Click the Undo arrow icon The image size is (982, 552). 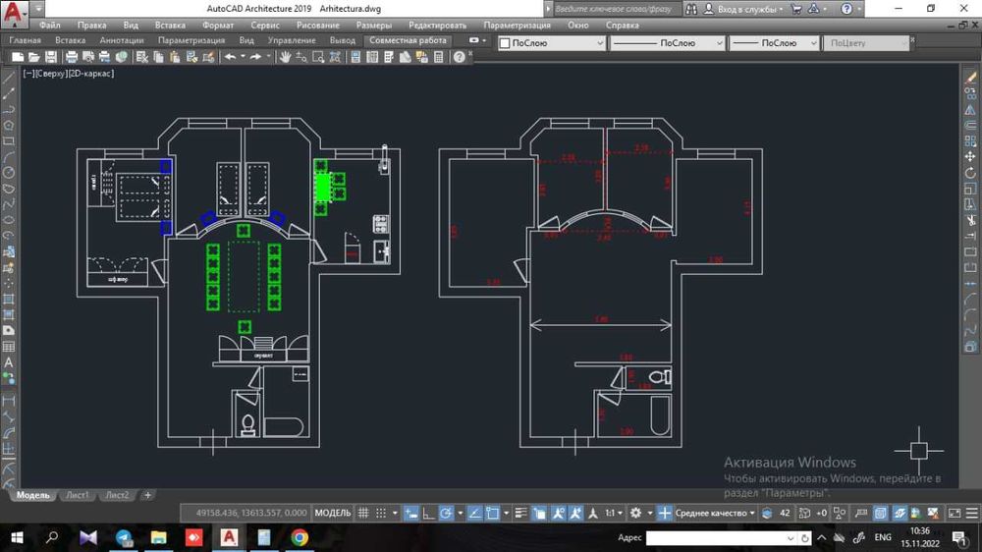[x=230, y=57]
